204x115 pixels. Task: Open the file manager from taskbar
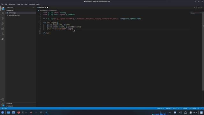pos(13,112)
